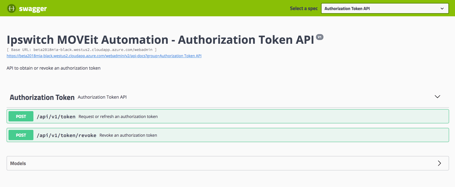Click the Models section label
The width and height of the screenshot is (455, 187).
click(x=18, y=163)
